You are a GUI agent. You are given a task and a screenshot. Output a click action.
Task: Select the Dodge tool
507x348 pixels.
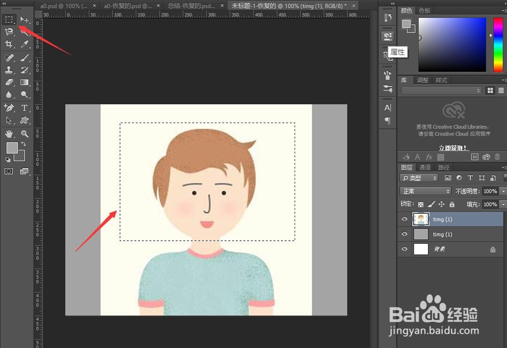tap(24, 94)
